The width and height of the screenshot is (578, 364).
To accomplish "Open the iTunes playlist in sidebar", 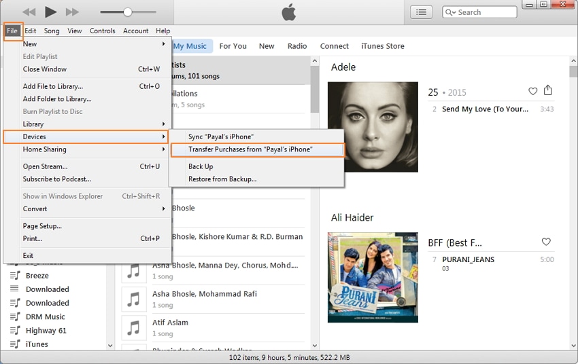I will (x=37, y=344).
